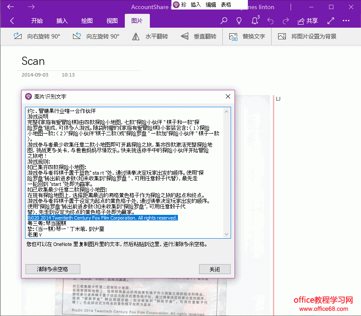Rotate picture right 90° (向右旋转)
The width and height of the screenshot is (361, 316).
(37, 37)
